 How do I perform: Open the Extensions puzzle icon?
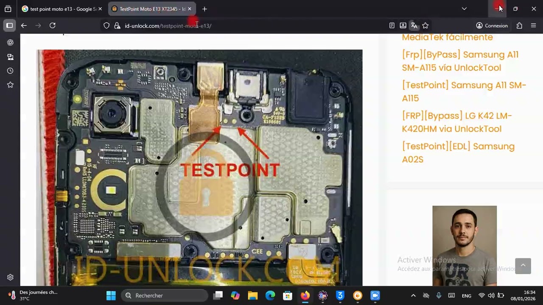tap(519, 25)
